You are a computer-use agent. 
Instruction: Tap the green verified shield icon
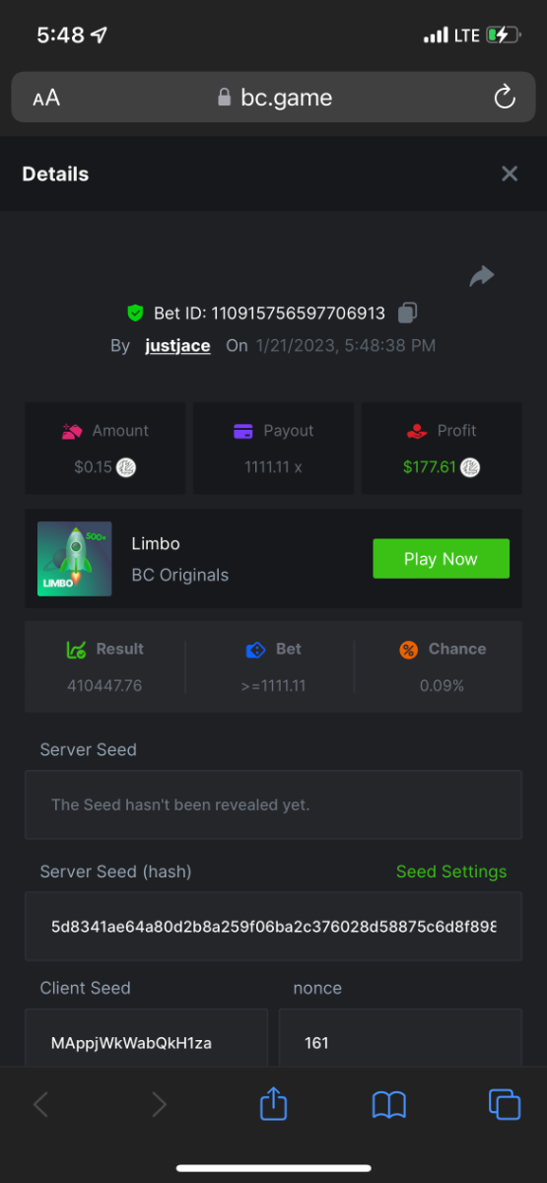click(136, 313)
